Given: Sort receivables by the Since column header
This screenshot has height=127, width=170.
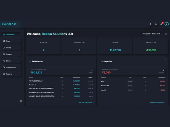Looking at the screenshot, I should pos(90,78).
